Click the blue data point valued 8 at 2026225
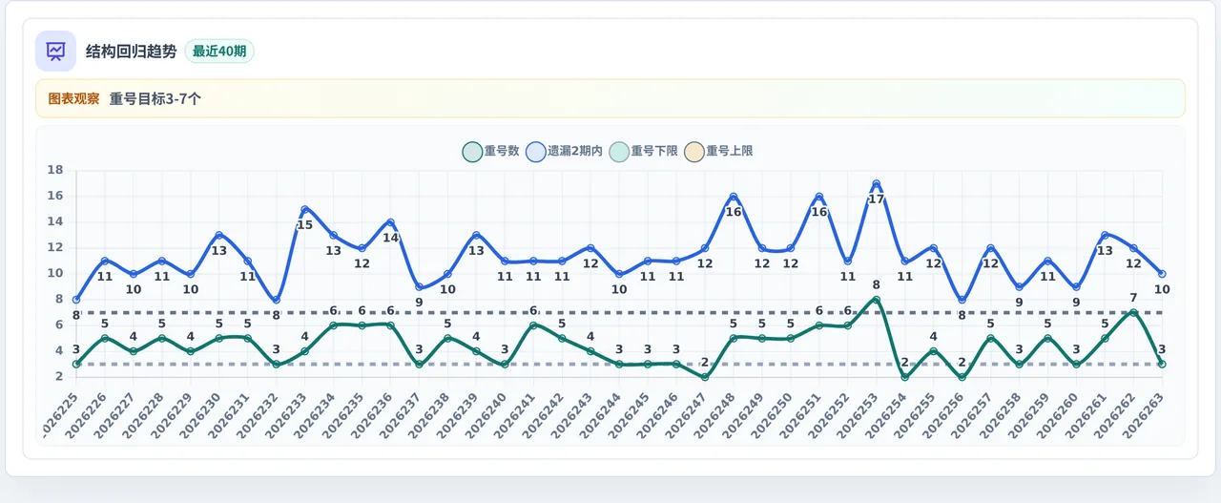 tap(76, 300)
